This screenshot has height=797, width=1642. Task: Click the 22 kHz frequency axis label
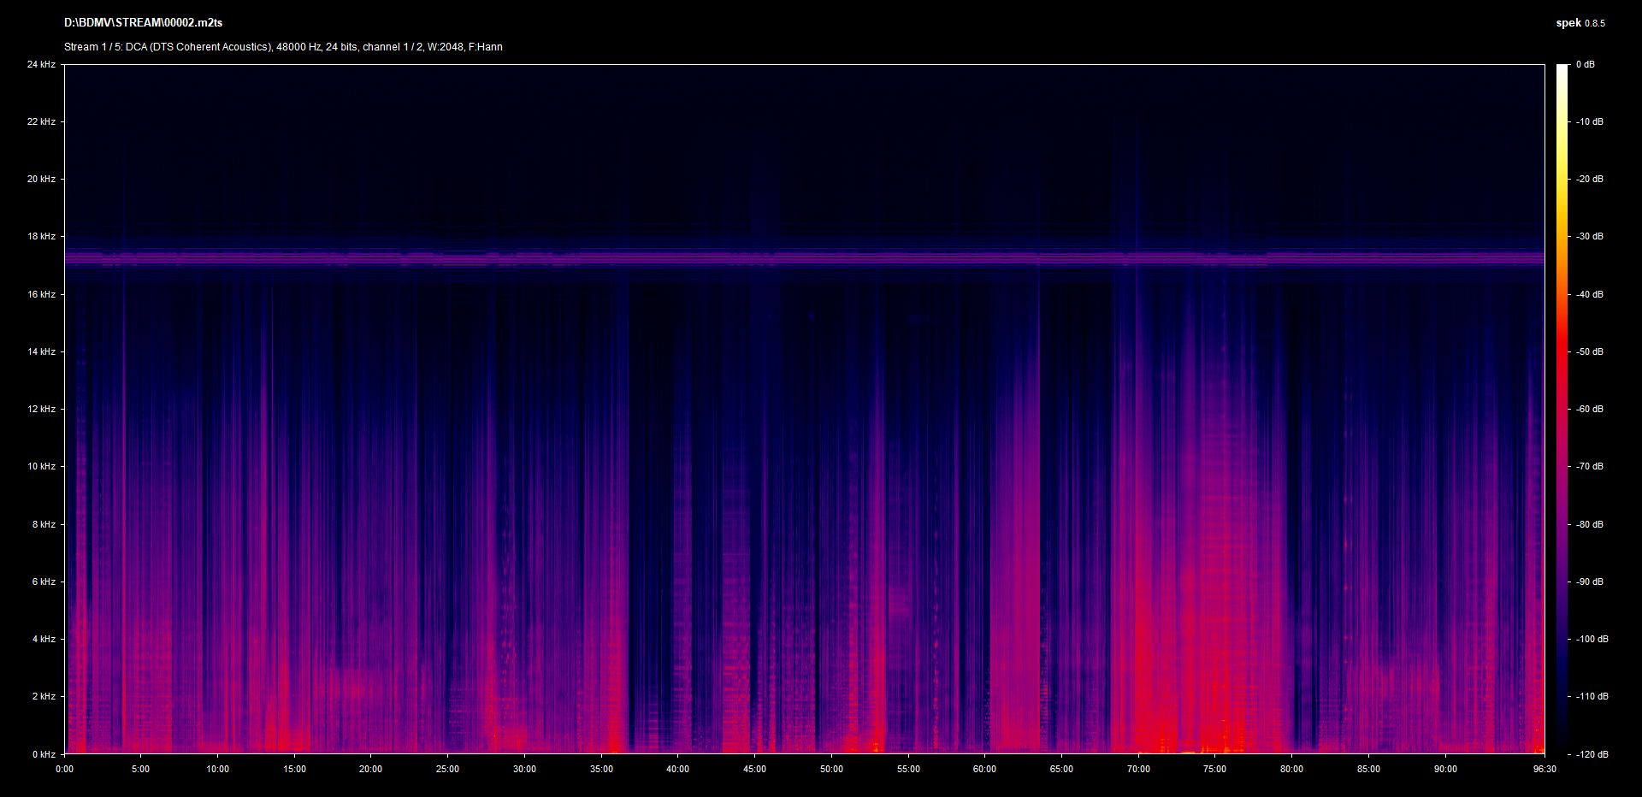41,122
